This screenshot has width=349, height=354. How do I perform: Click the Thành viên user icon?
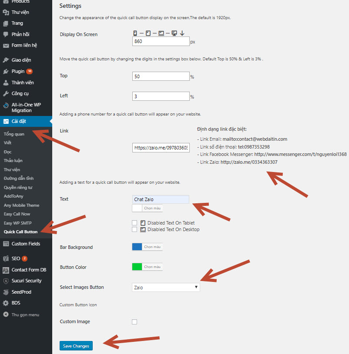coord(6,83)
